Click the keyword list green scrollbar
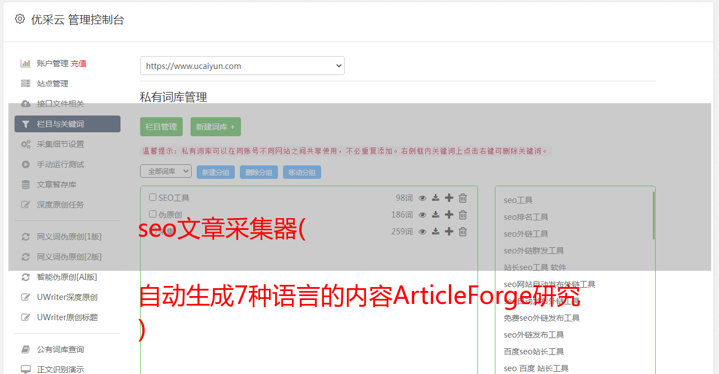The image size is (719, 374). (x=653, y=215)
